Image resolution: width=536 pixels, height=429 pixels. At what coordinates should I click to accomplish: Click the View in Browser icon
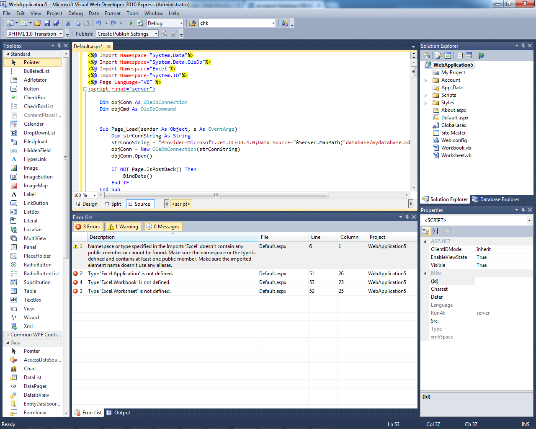pyautogui.click(x=140, y=23)
